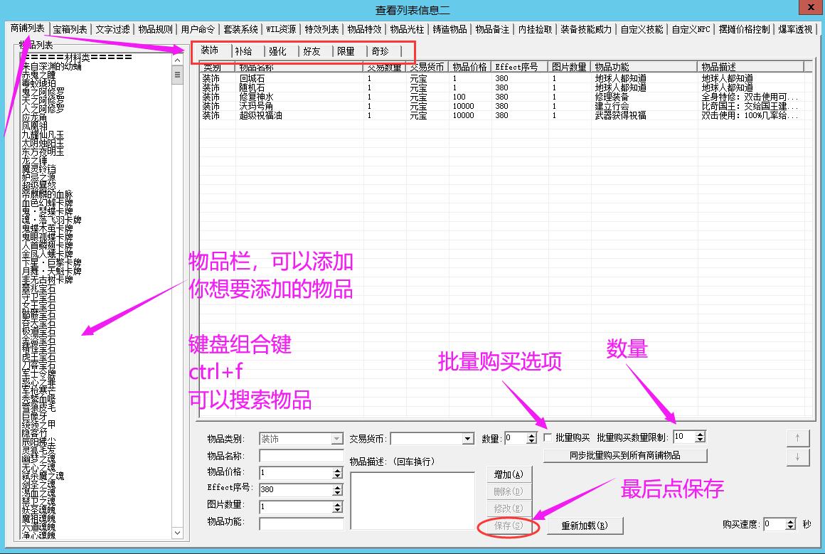Click item list scrollbar up arrow

click(178, 60)
